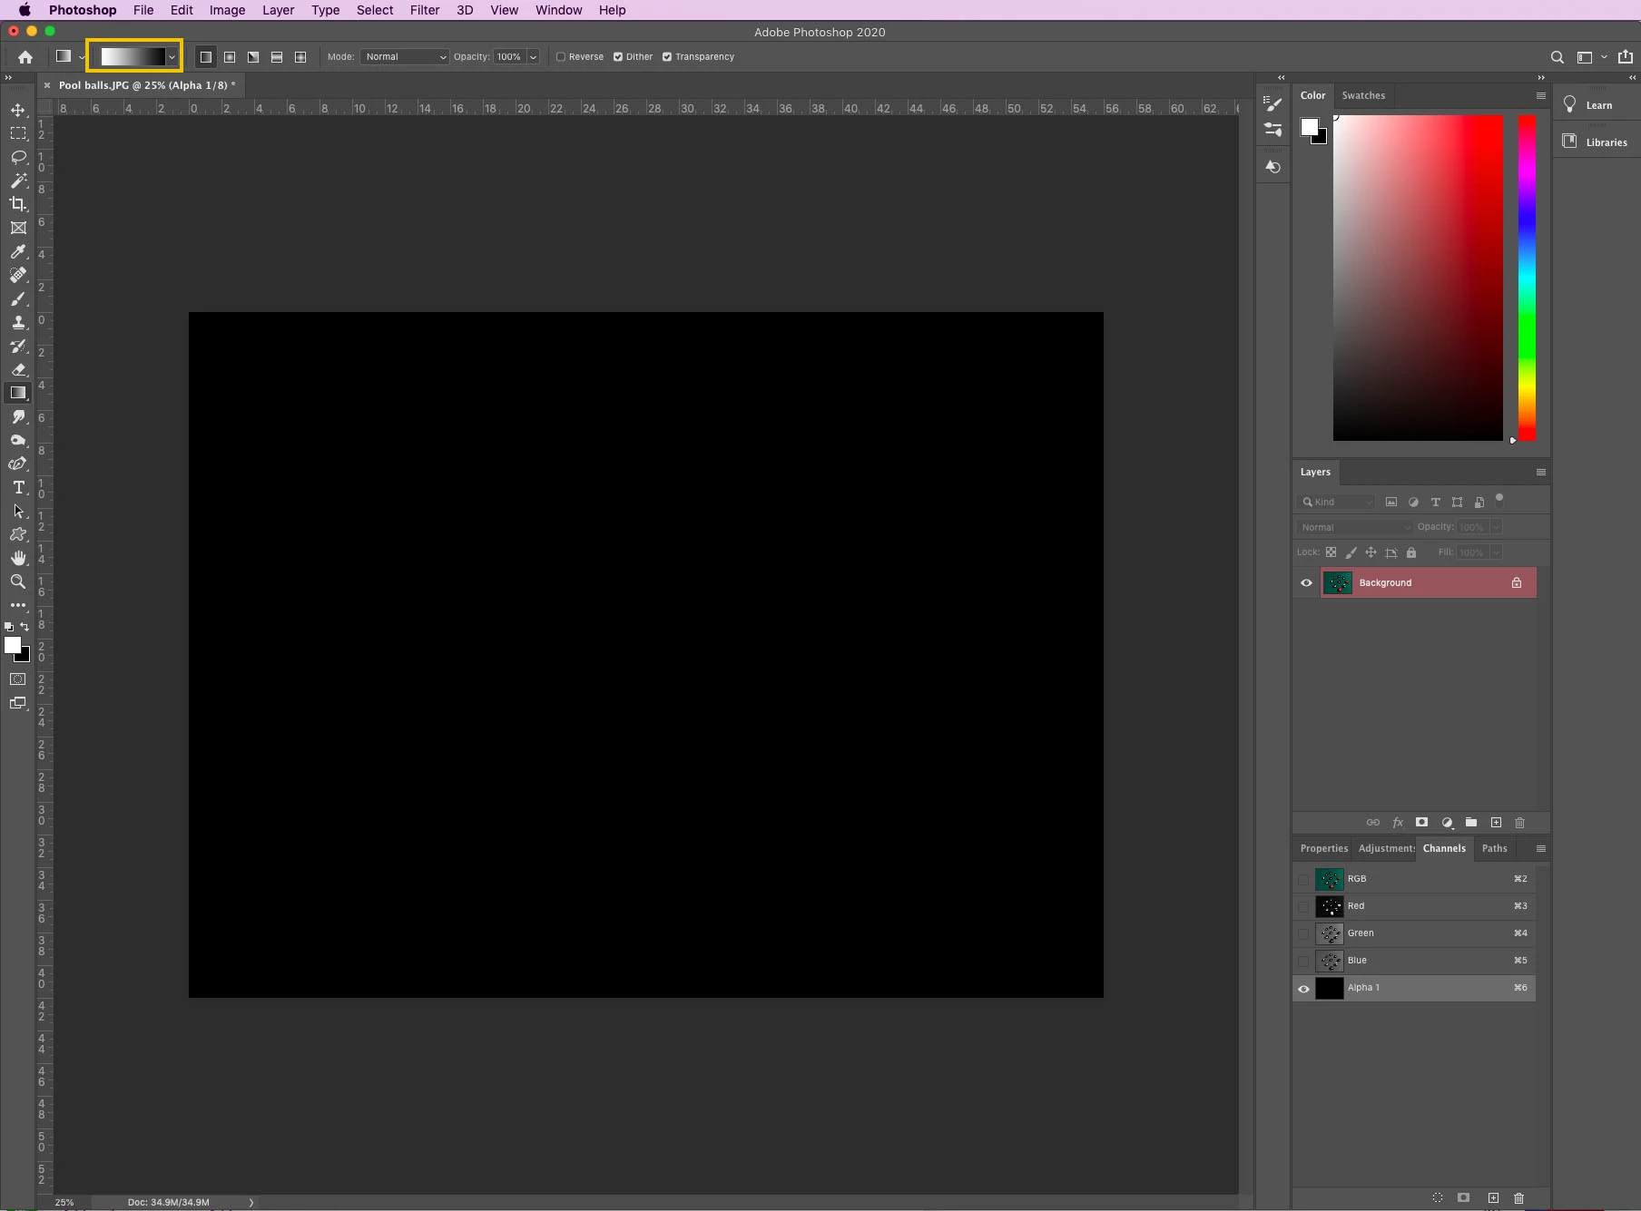Choose the Linear Gradient style icon
Screen dimensions: 1641x1211
(206, 57)
